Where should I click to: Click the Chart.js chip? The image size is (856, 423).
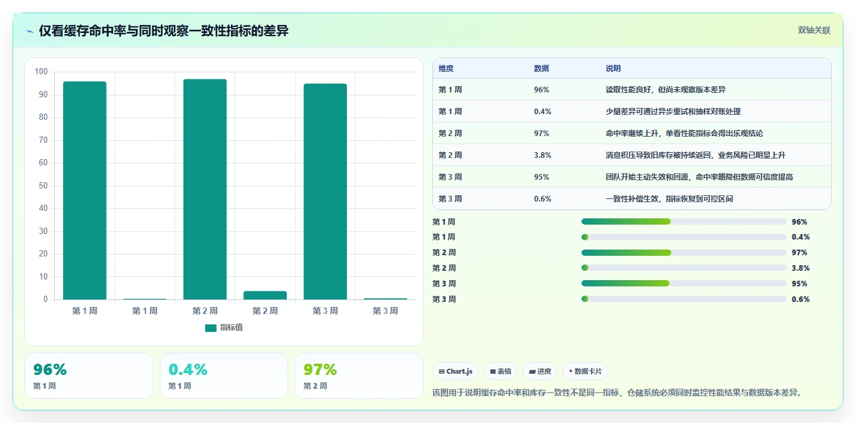point(455,371)
